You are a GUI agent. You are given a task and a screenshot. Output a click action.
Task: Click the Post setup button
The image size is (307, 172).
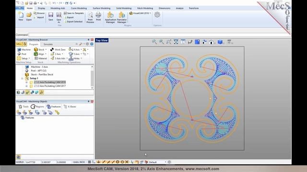22,54
